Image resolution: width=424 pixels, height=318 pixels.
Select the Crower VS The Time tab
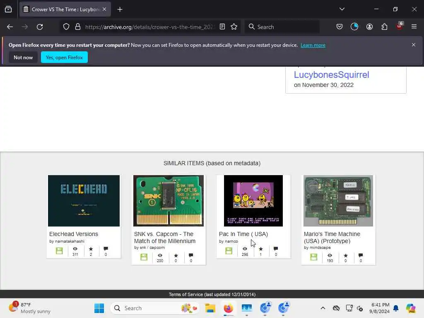(65, 10)
